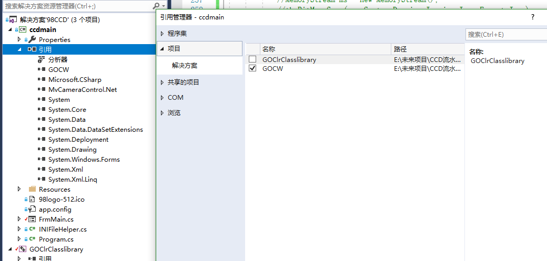The image size is (547, 261).
Task: Expand the 浏览 category
Action: point(162,113)
